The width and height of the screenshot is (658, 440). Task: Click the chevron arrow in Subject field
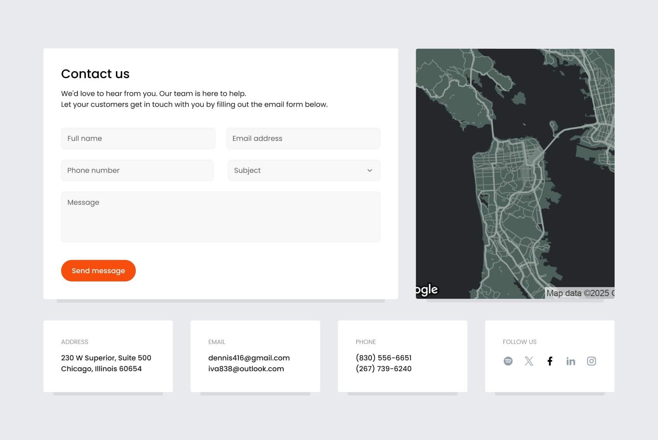[370, 170]
